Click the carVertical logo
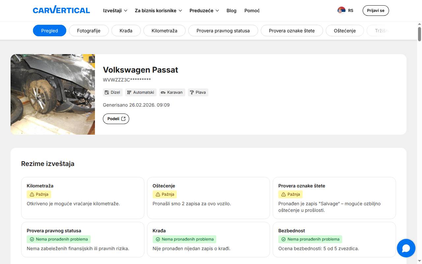 tap(61, 10)
